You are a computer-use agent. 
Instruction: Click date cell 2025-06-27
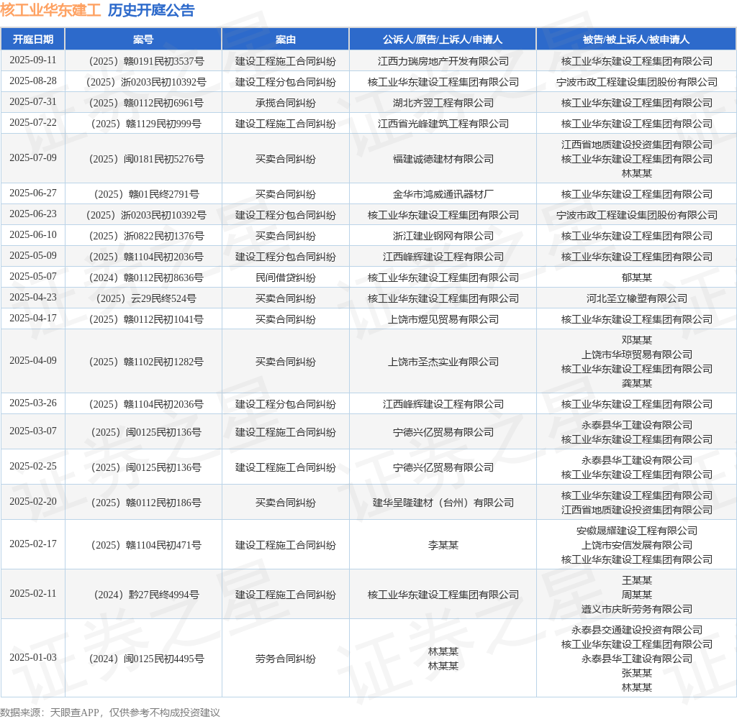tap(33, 193)
